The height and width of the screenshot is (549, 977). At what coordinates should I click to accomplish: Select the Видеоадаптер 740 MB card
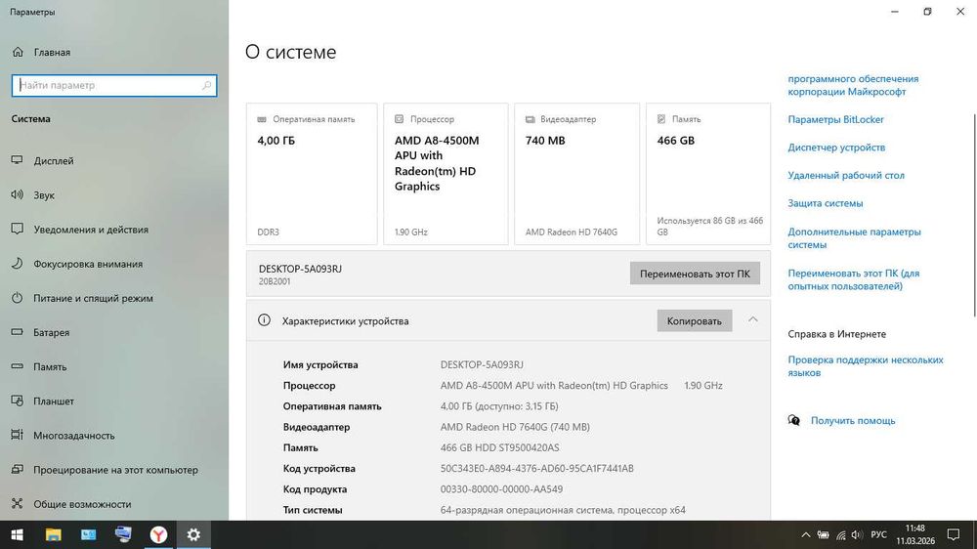577,174
